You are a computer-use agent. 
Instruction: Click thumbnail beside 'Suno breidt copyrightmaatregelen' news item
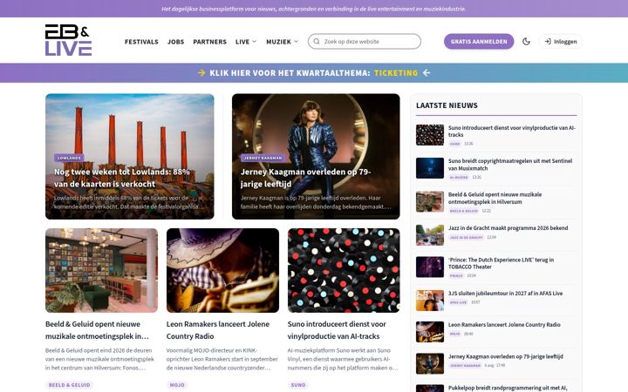click(430, 168)
